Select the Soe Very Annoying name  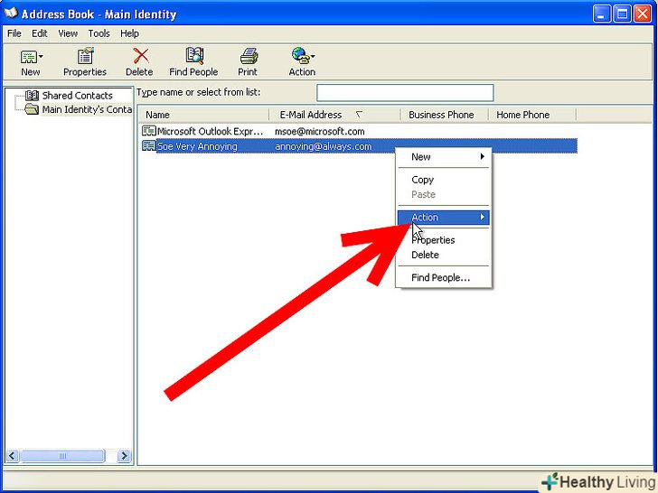(x=197, y=146)
